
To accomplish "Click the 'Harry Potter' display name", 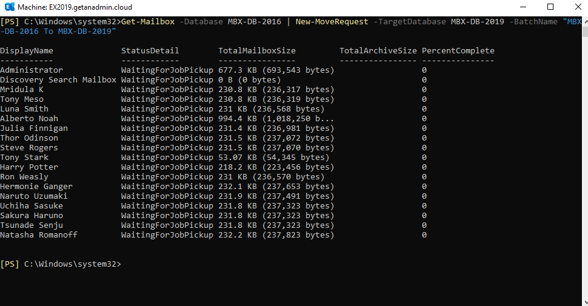I will click(x=29, y=167).
